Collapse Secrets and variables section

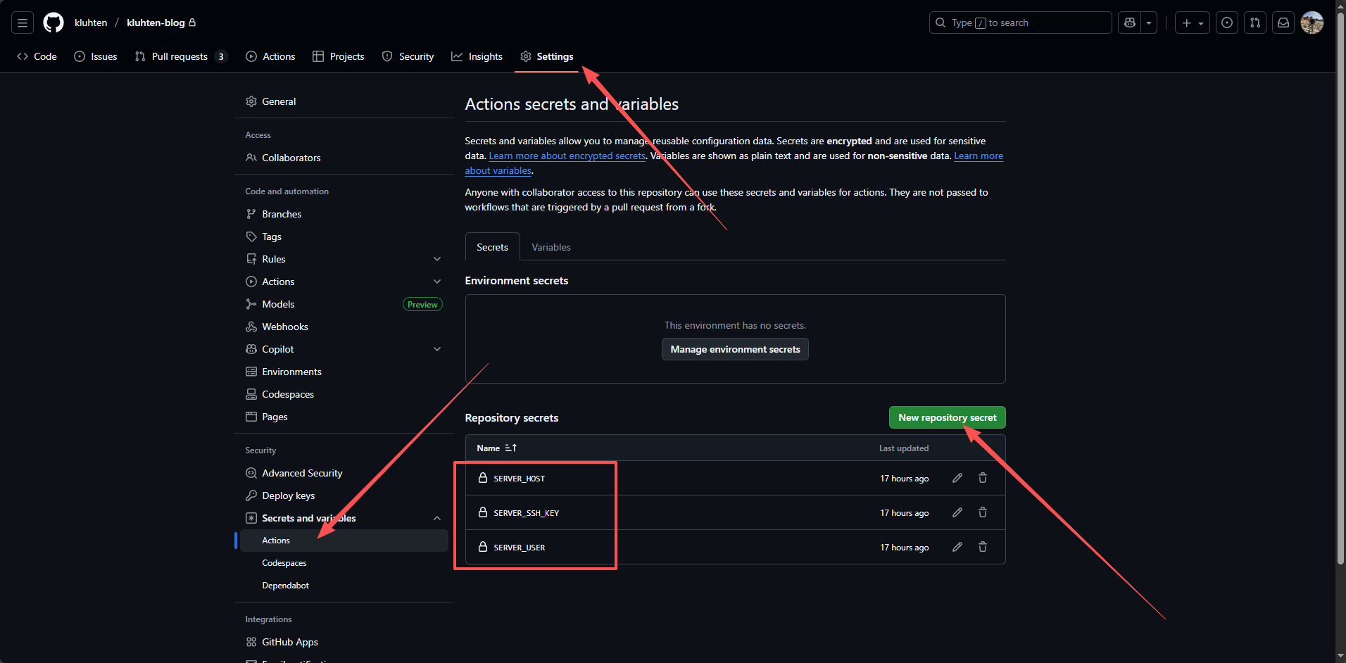437,518
